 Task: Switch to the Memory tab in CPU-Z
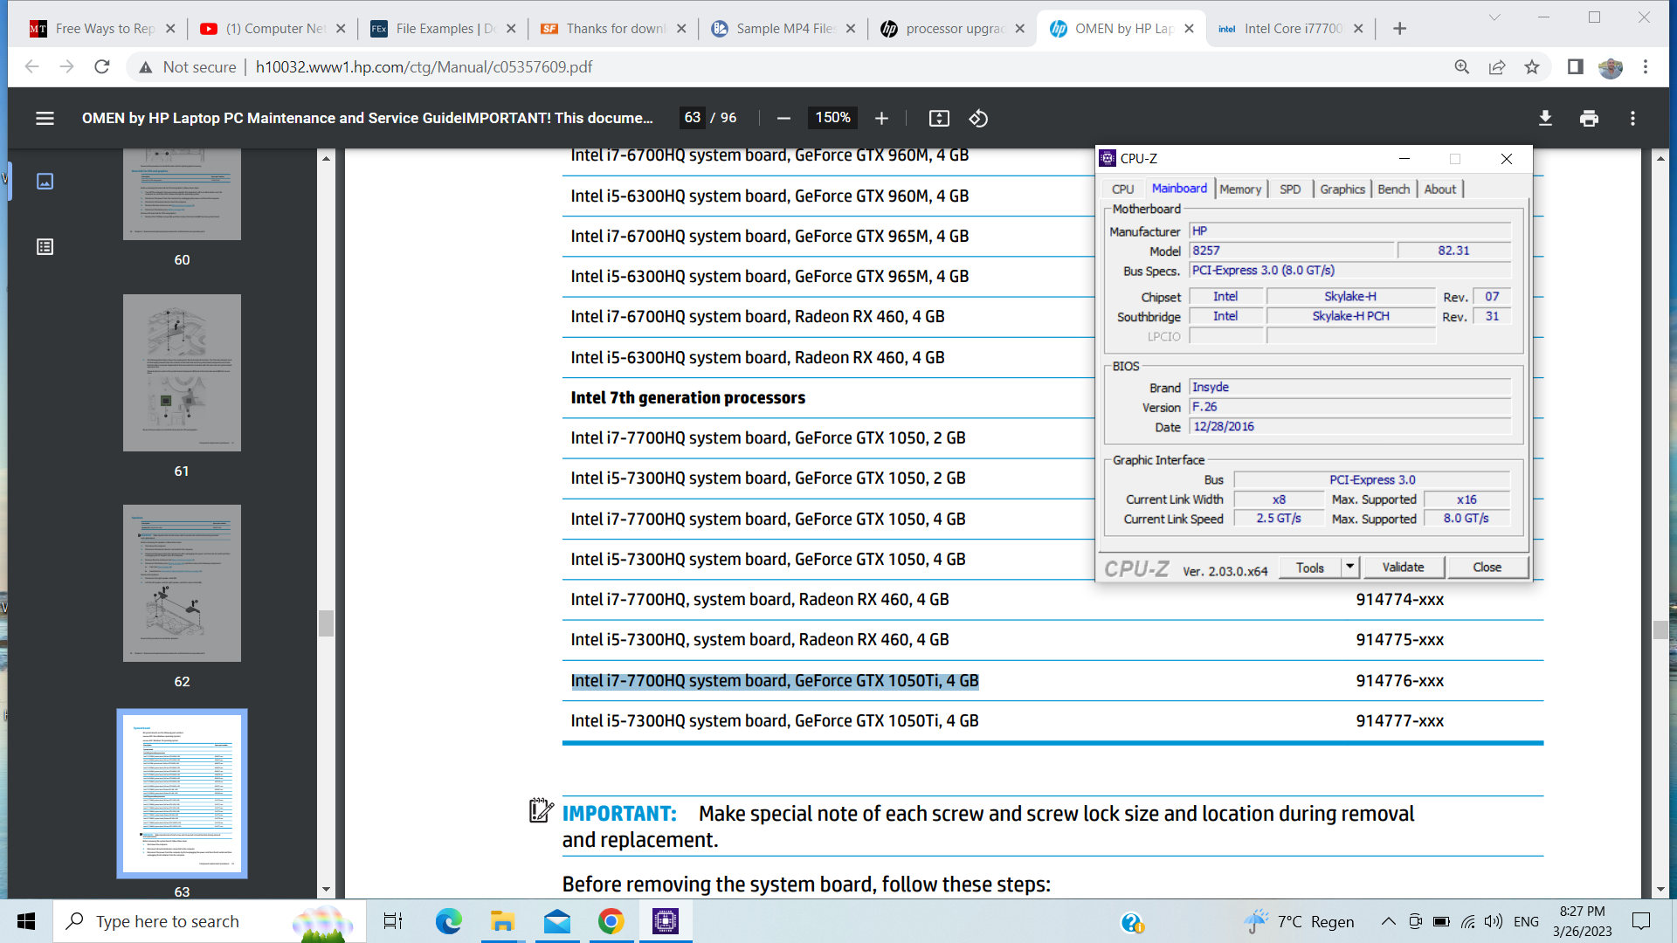(1240, 189)
